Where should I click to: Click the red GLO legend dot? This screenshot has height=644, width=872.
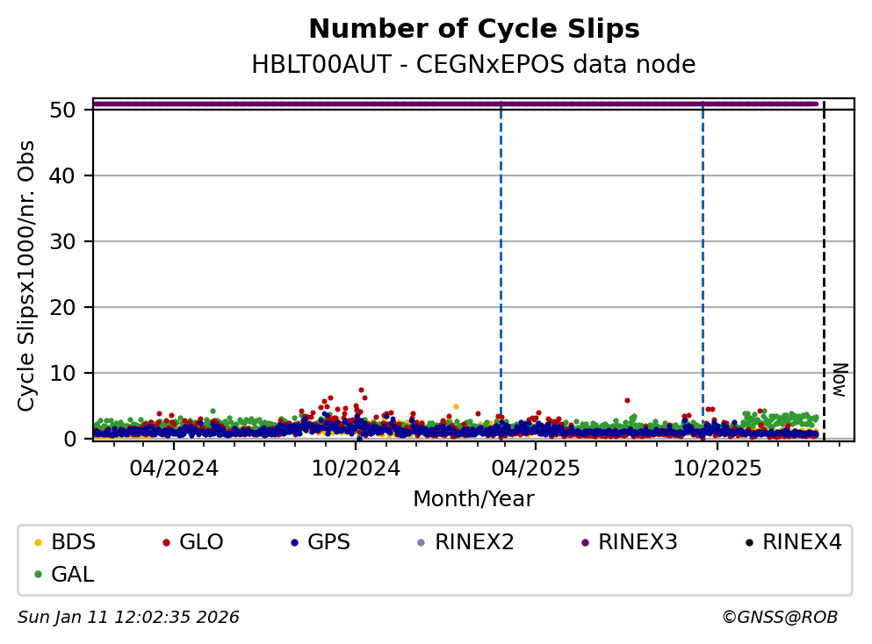tap(166, 543)
